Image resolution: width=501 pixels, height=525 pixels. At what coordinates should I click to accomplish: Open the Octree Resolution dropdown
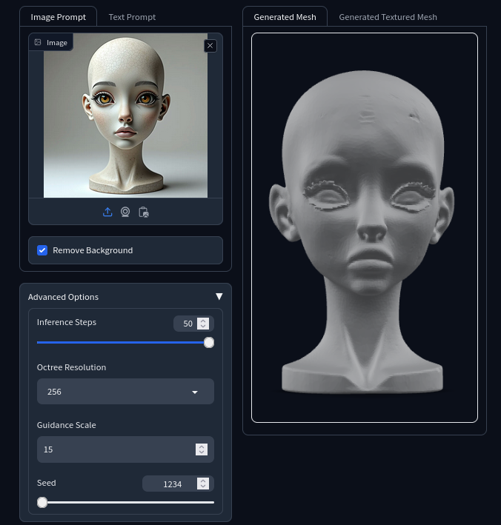(125, 392)
